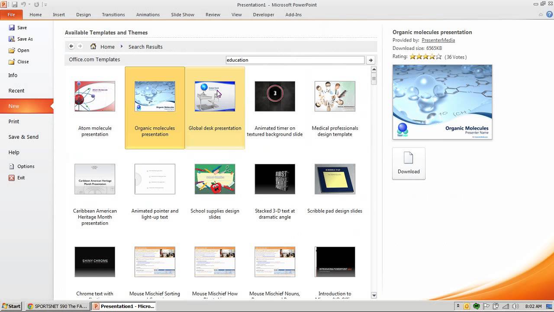Click the large Organic Molecules preview image

click(x=442, y=102)
